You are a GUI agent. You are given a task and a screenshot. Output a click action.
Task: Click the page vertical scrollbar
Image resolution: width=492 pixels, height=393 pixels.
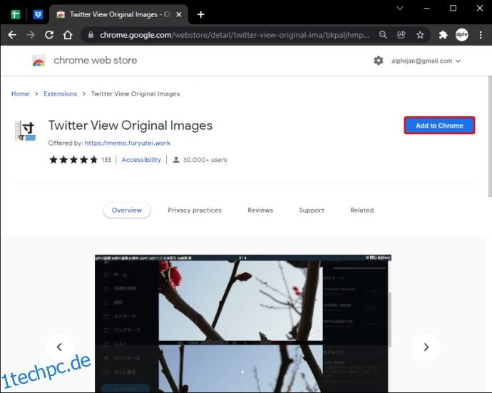[490, 136]
